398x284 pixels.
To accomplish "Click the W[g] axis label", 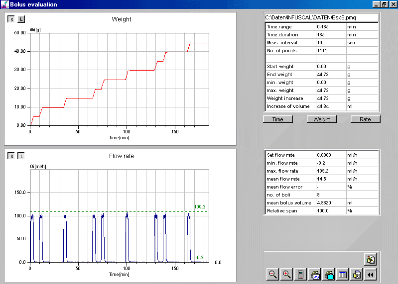I will point(35,30).
